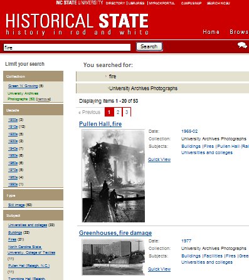Filter results by 1950s decade
Screen dimensions: 249x280
[13, 155]
